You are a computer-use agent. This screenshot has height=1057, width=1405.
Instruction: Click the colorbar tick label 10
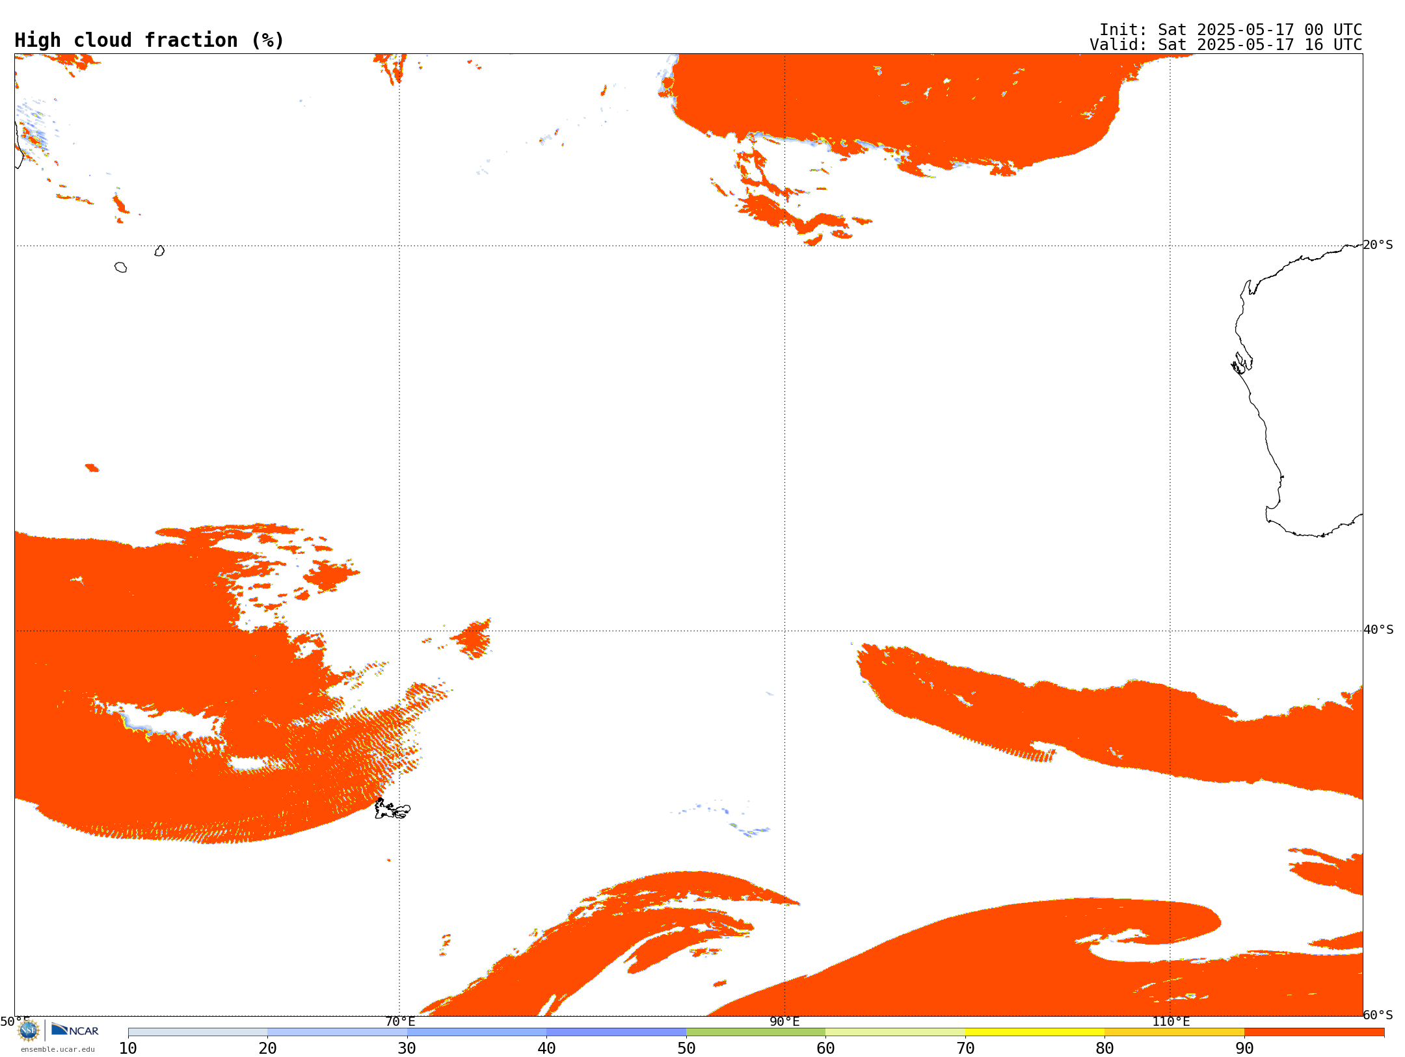coord(128,1049)
